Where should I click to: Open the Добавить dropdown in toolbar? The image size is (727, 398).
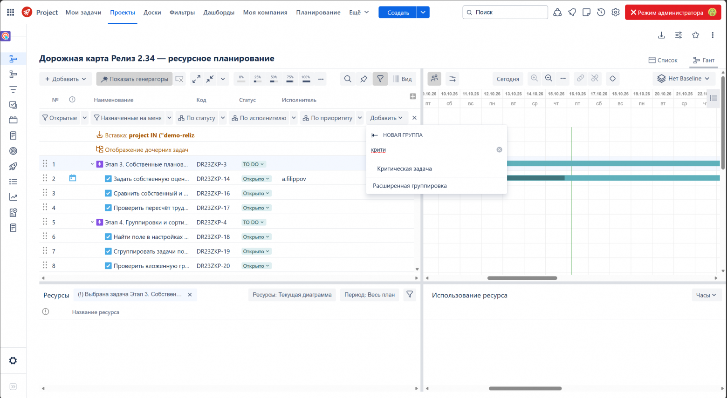66,79
